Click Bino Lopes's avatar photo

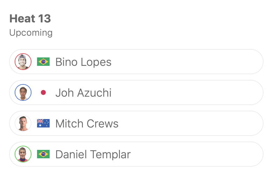click(x=23, y=62)
